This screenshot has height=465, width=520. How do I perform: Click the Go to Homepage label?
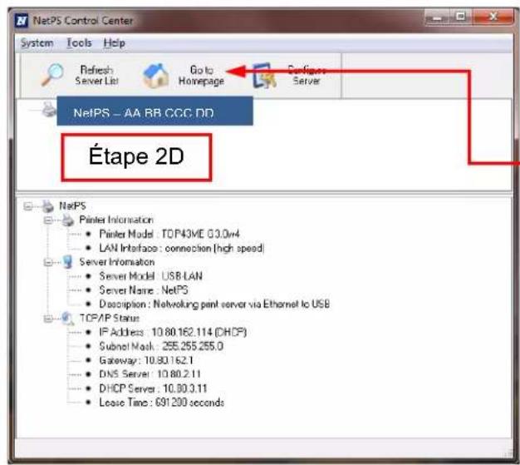click(x=201, y=76)
